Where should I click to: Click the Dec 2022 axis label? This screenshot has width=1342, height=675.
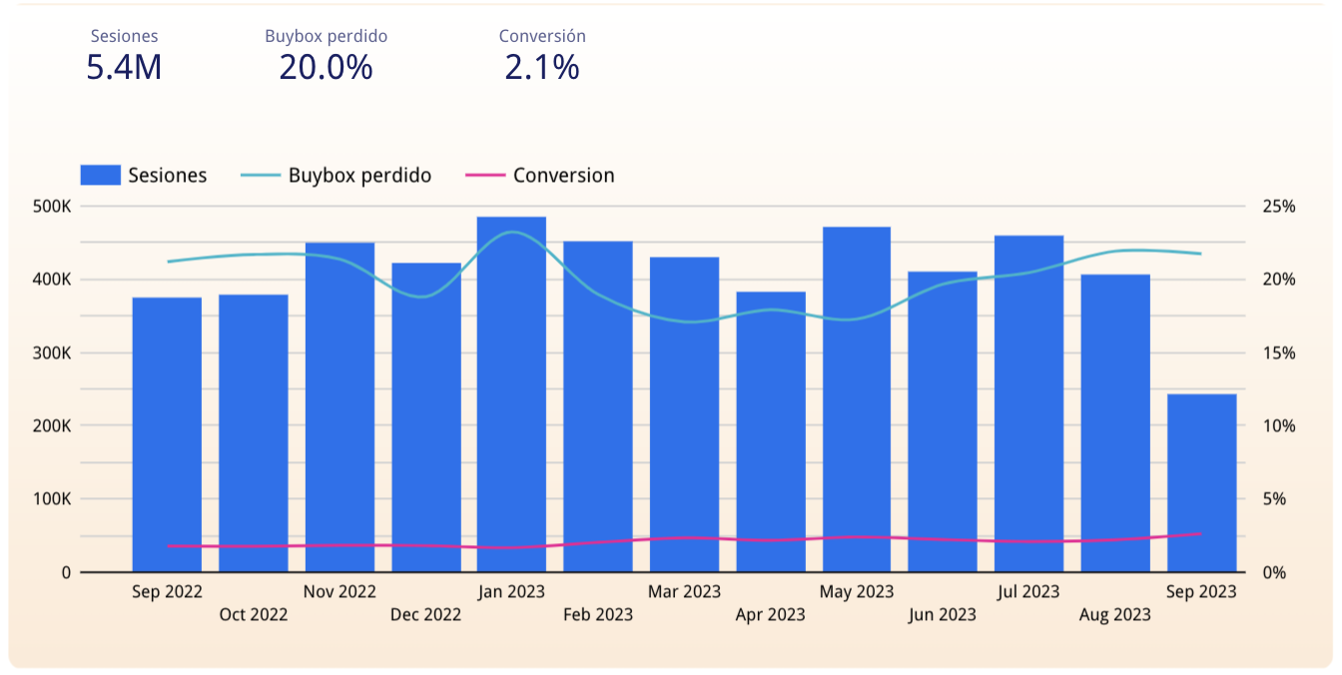coord(426,614)
